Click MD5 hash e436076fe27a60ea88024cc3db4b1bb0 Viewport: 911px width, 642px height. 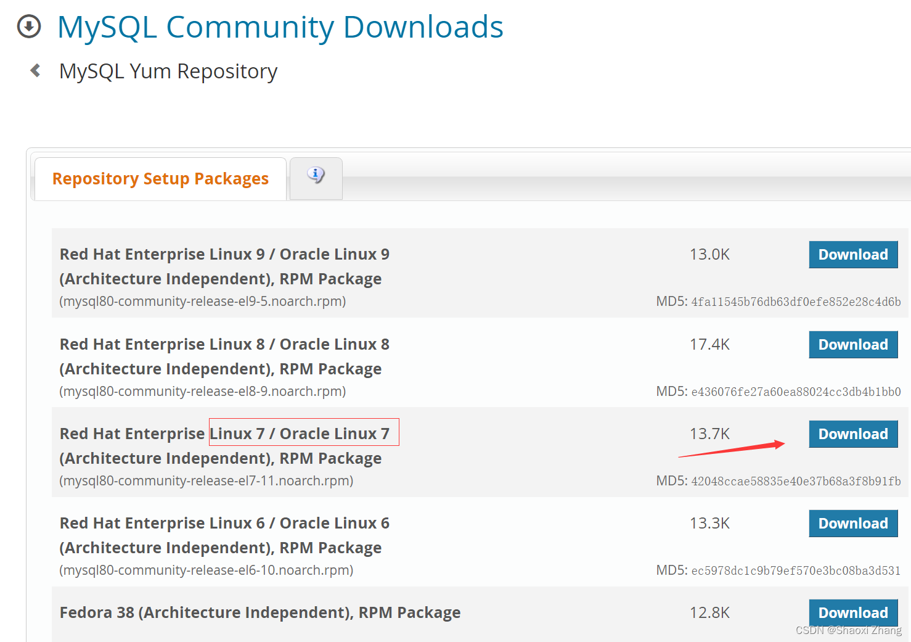click(796, 392)
